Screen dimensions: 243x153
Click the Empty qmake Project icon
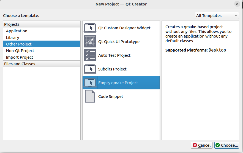click(x=90, y=83)
